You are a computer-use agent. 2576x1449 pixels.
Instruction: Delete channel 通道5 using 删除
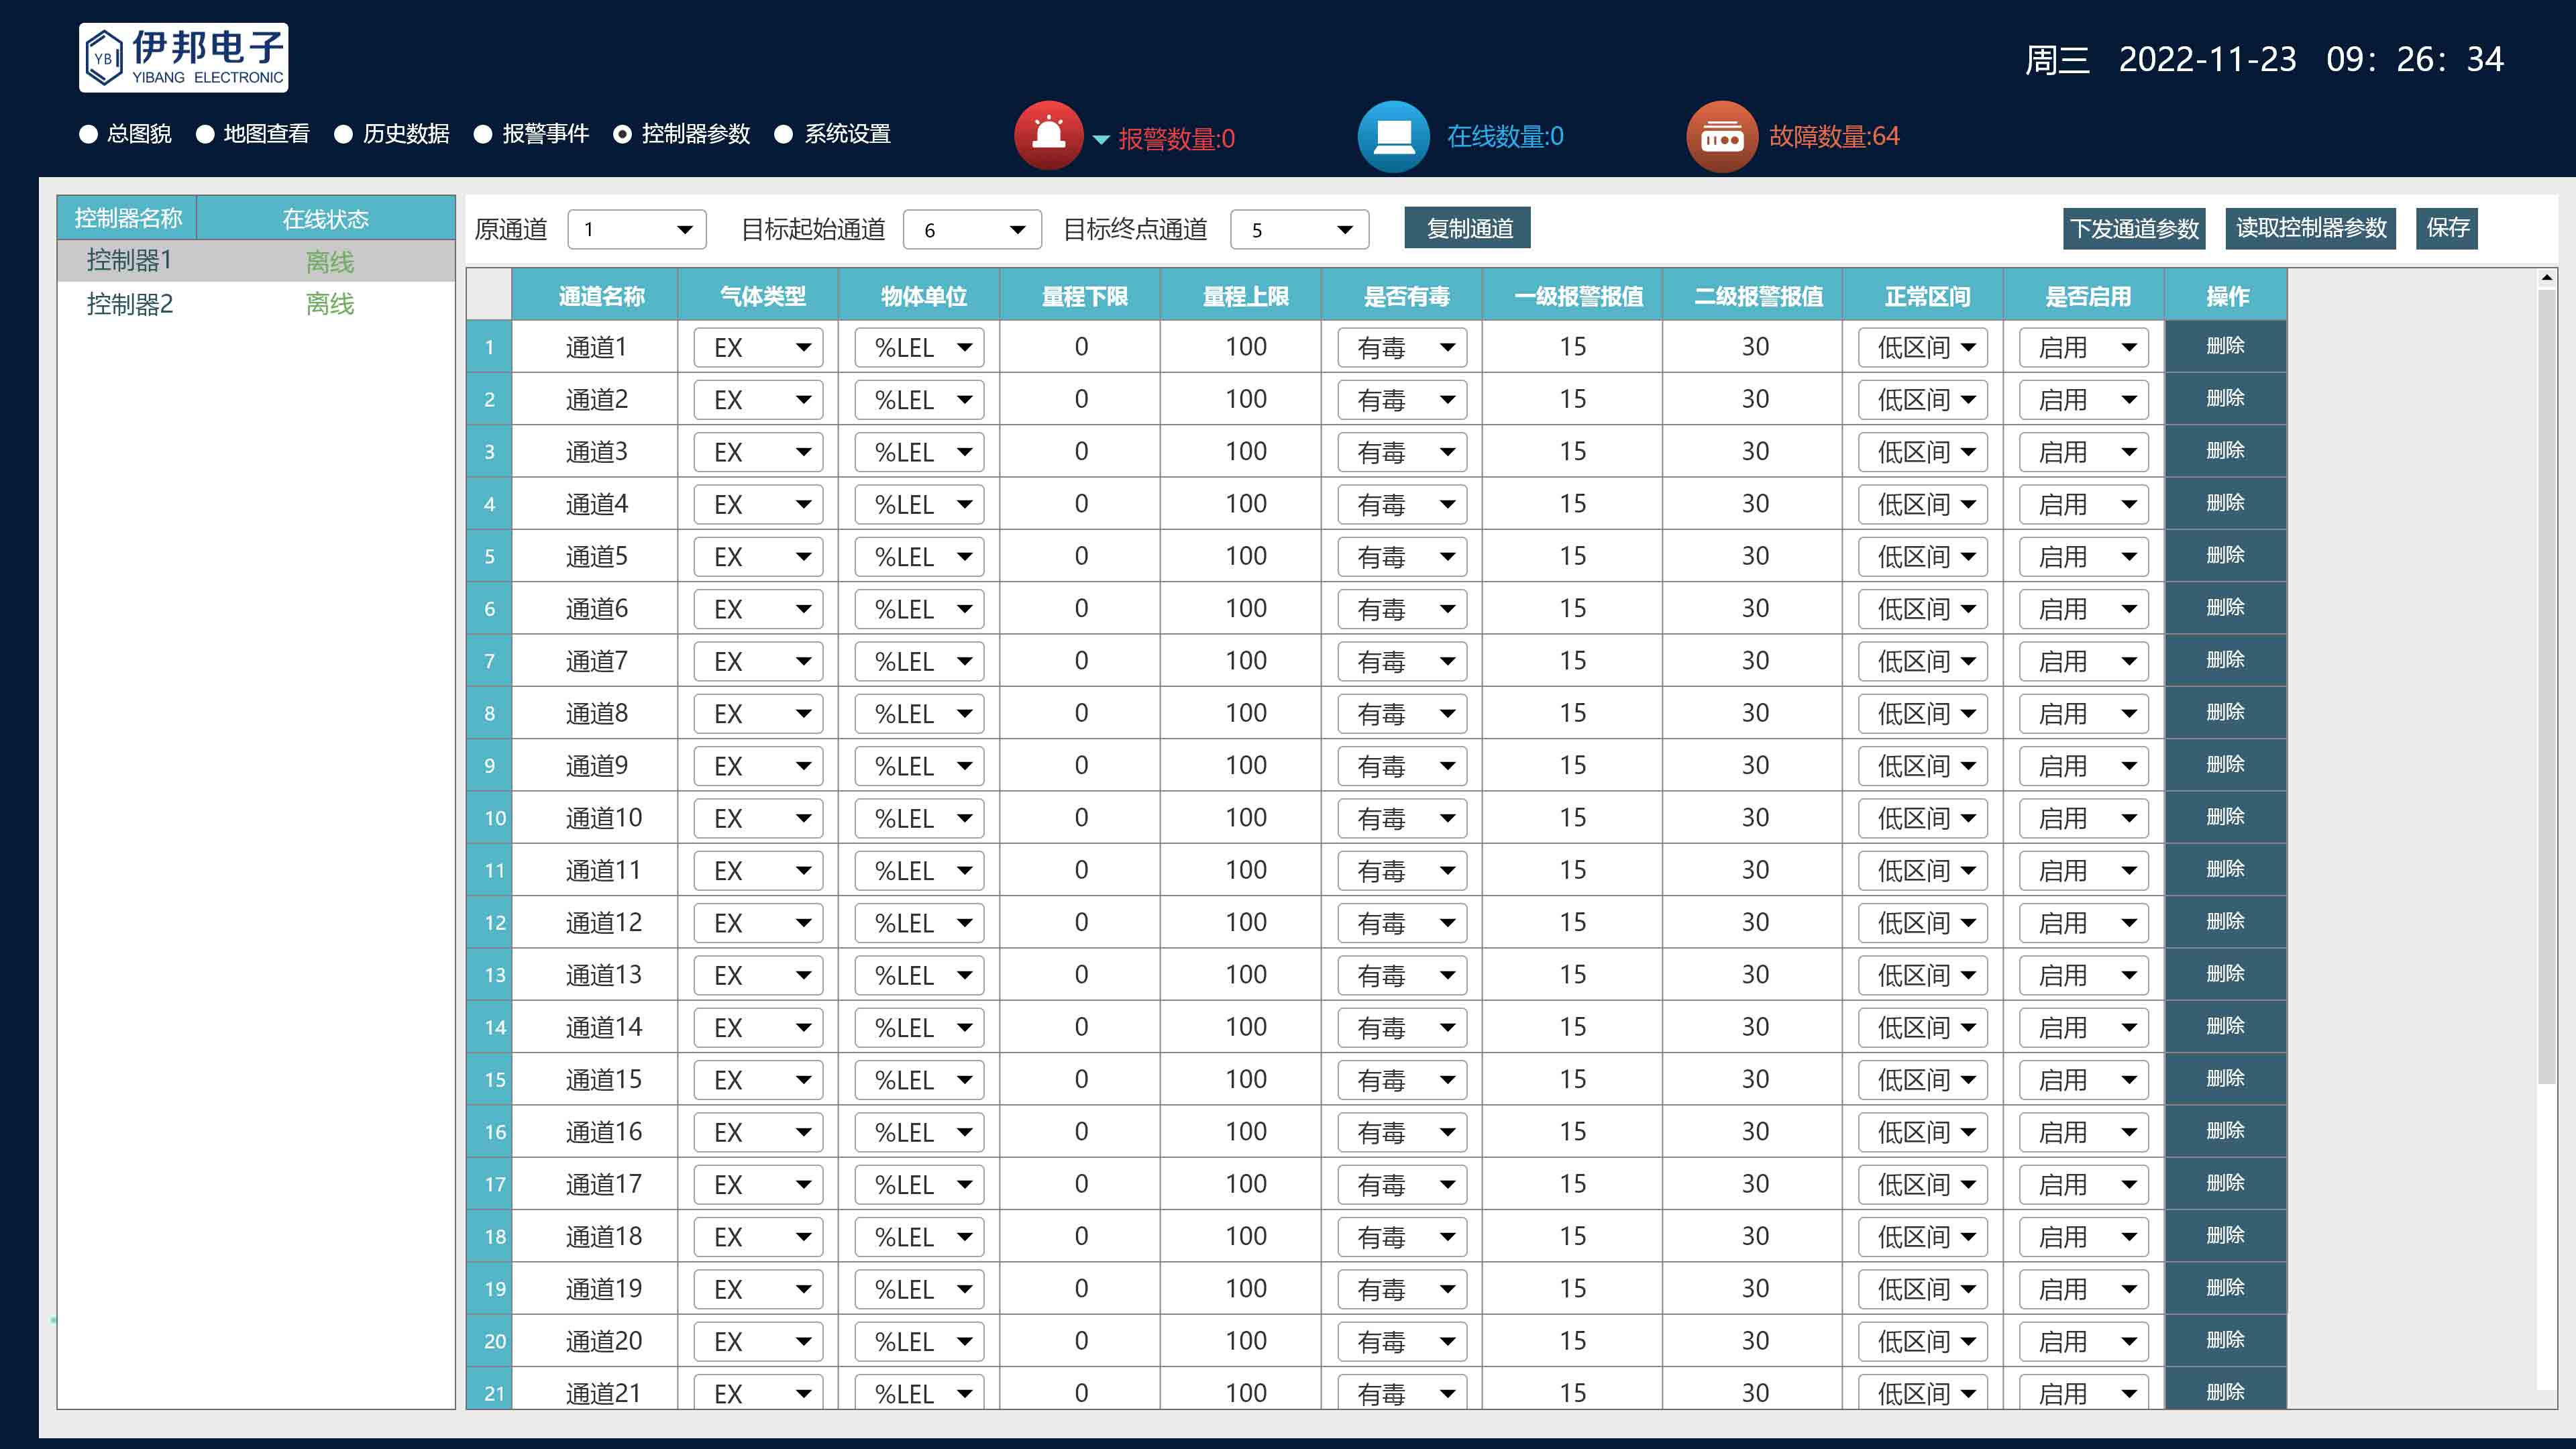(2225, 556)
